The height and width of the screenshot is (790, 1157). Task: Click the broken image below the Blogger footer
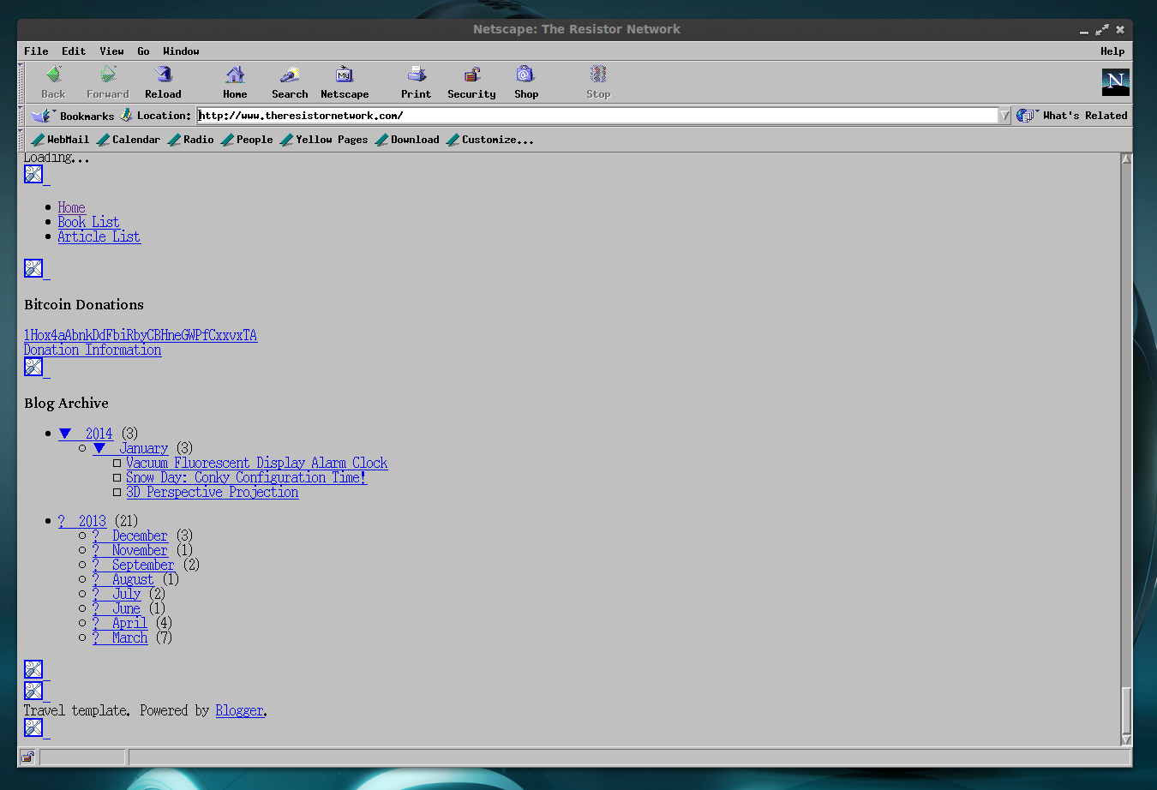pyautogui.click(x=33, y=727)
